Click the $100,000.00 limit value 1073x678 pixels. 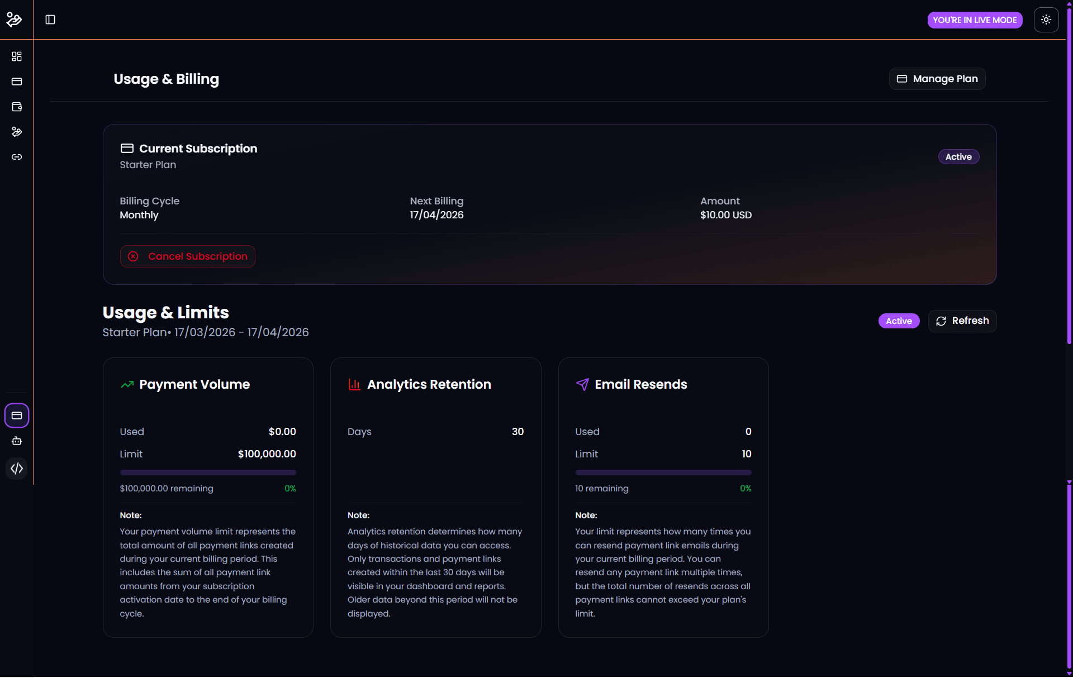[x=267, y=454]
